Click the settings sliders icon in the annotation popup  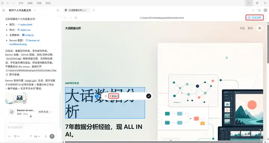click(106, 96)
